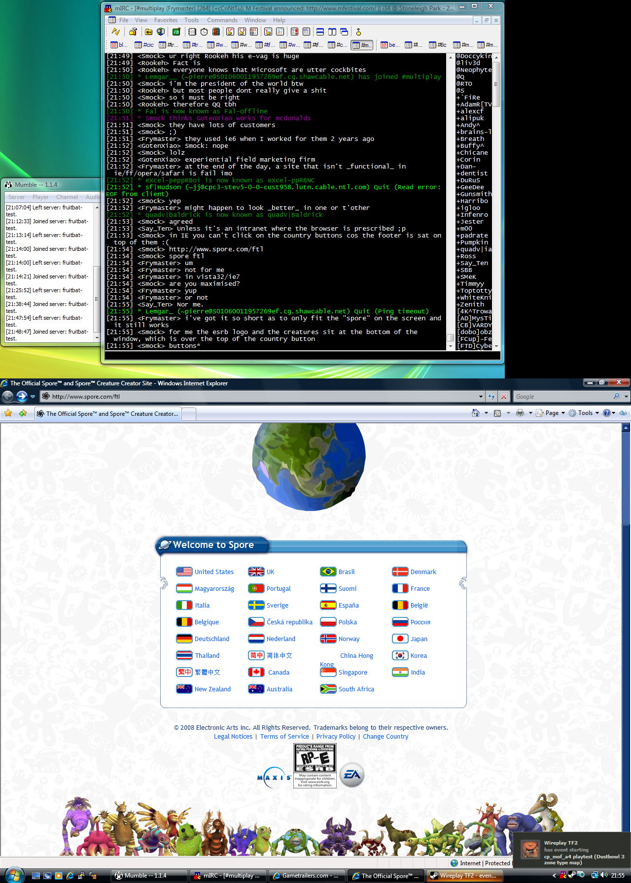This screenshot has height=883, width=631.
Task: Open mIRC Favorites menu
Action: [166, 20]
